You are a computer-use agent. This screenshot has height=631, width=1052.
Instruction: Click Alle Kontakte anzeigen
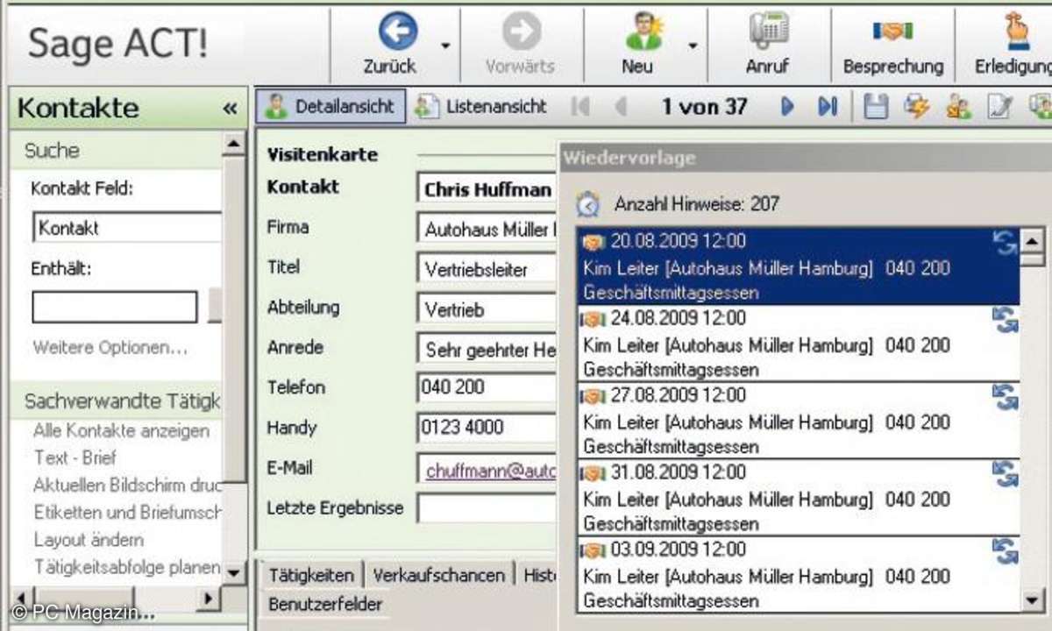point(121,430)
